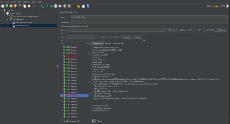Viewport: 230px width, 124px height.
Task: Click the Cut scissors toolbar icon
Action: point(20,6)
